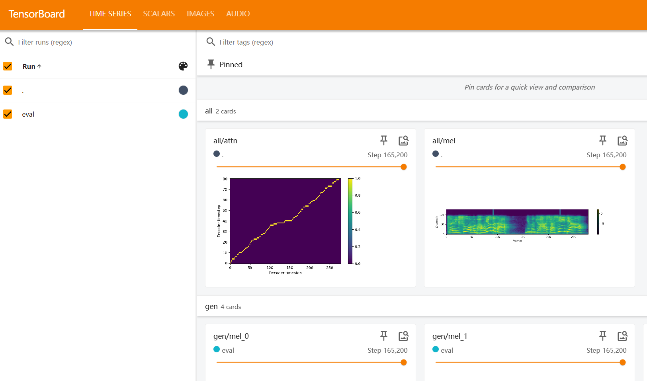Open the IMAGES tab
647x381 pixels.
200,14
